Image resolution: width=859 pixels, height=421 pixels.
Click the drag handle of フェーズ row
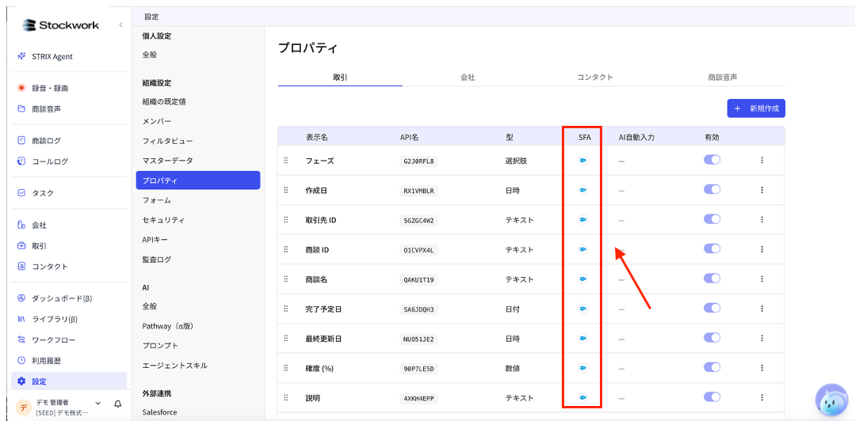(x=285, y=160)
